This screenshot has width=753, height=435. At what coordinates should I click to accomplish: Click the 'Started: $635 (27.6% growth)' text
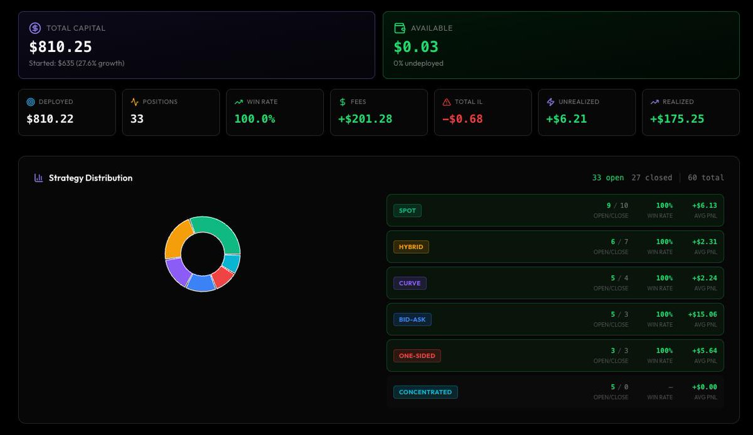77,63
